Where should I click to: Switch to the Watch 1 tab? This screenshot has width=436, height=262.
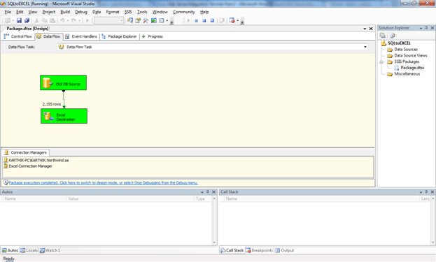[x=50, y=250]
